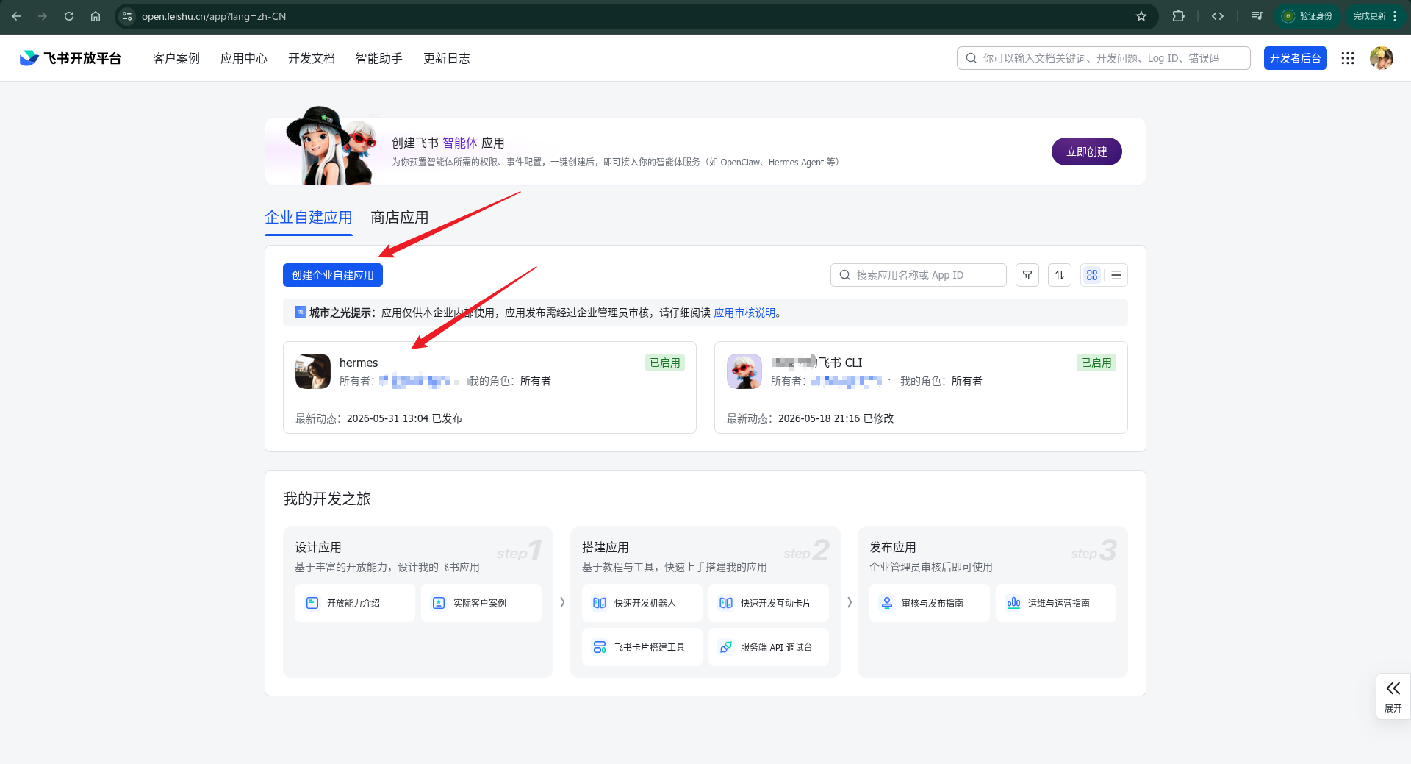Open the 客户案例 menu item
Screen dimensions: 1411x764
click(176, 58)
